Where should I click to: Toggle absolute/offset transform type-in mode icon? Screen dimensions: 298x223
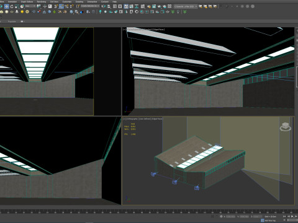click(x=221, y=217)
